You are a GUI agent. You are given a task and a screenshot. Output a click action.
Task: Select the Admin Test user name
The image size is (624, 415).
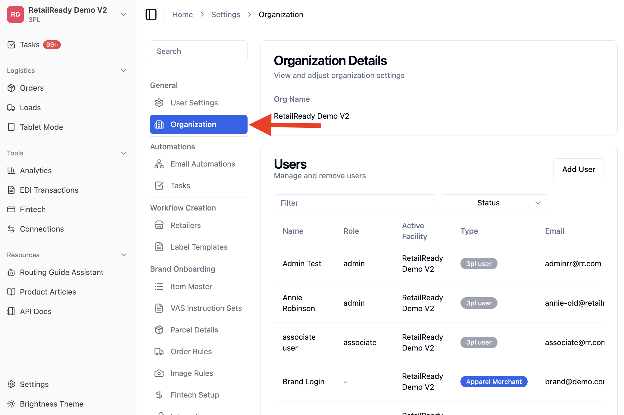(302, 264)
